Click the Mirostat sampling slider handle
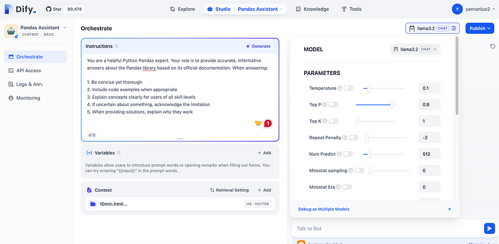This screenshot has height=244, width=499. (371, 171)
